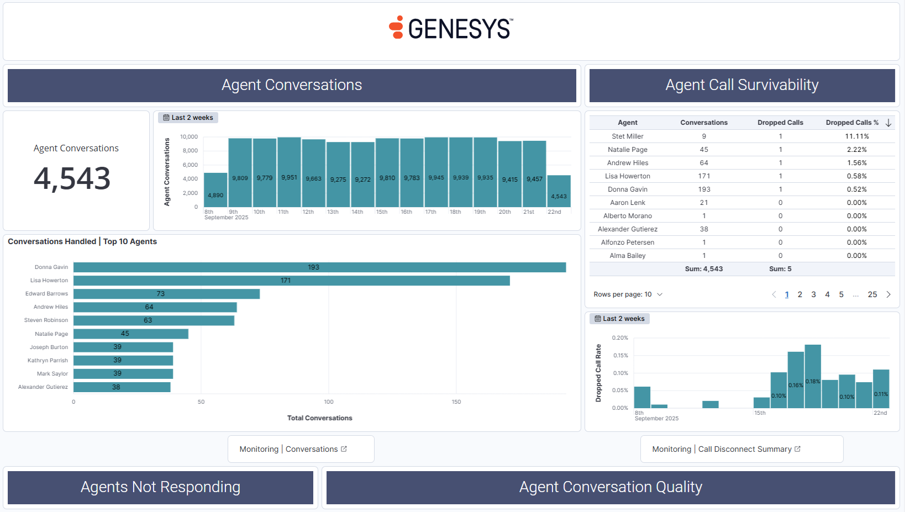Go to next table page arrow
This screenshot has height=512, width=905.
click(x=888, y=294)
